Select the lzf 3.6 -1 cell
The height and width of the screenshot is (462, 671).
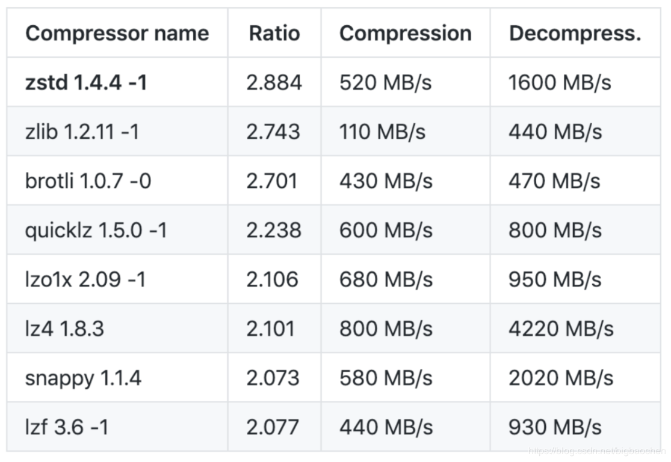(x=67, y=427)
